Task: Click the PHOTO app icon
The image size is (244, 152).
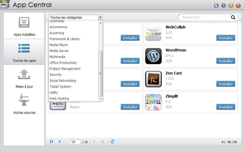Action: [58, 106]
